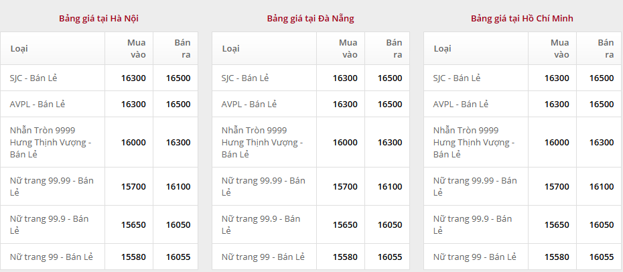This screenshot has width=623, height=272.
Task: Click AVPL sell price 16500 in Hồ Chí Minh table
Action: pos(601,104)
